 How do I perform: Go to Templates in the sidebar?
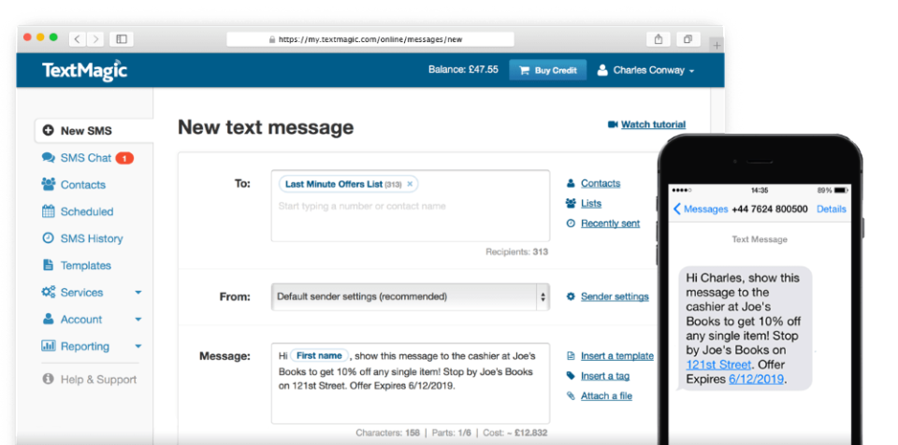pos(85,266)
